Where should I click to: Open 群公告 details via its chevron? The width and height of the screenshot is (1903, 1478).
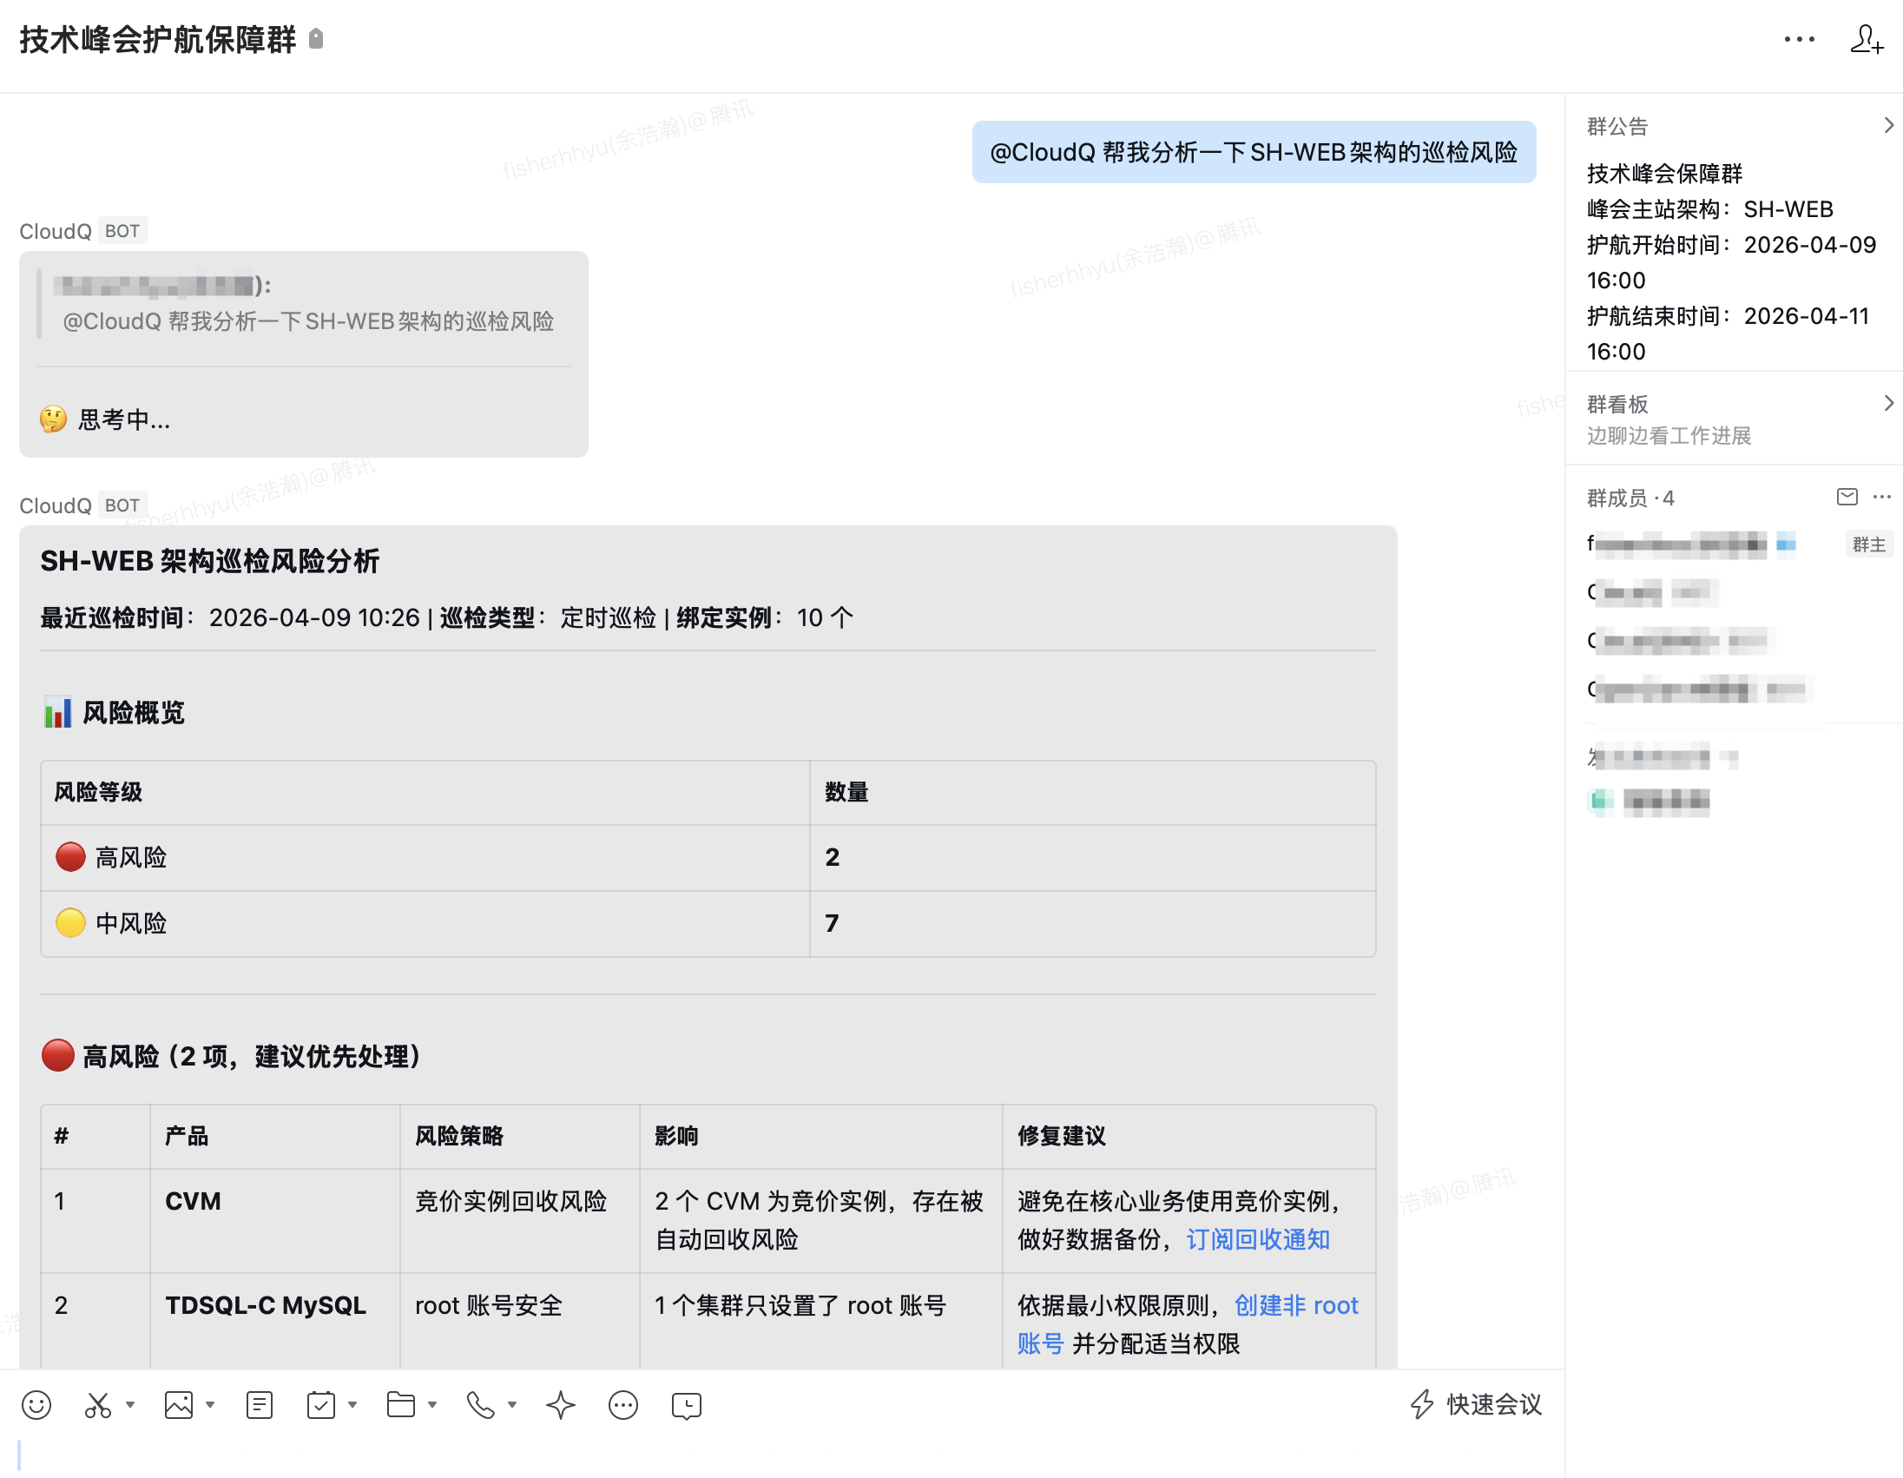click(x=1889, y=125)
